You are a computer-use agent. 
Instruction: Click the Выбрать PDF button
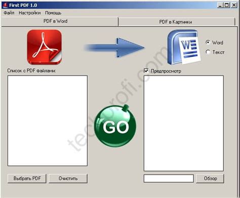tap(27, 178)
